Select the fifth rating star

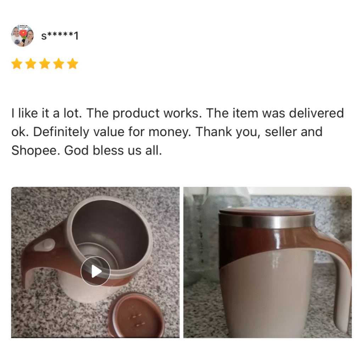73,64
